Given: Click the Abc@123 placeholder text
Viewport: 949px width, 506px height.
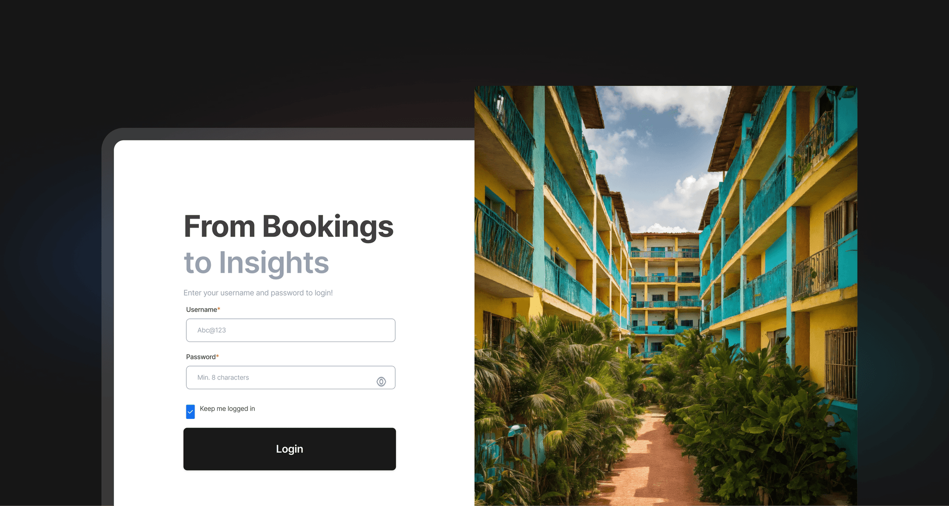Looking at the screenshot, I should coord(212,330).
